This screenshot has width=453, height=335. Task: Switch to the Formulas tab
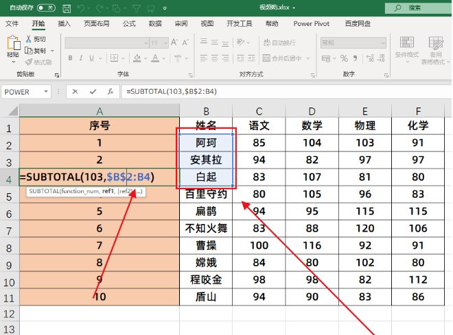(x=129, y=24)
